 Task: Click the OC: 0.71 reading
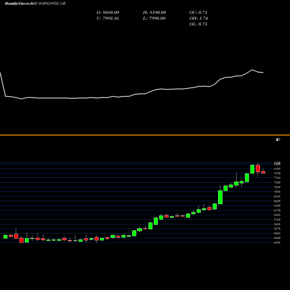coord(198,13)
